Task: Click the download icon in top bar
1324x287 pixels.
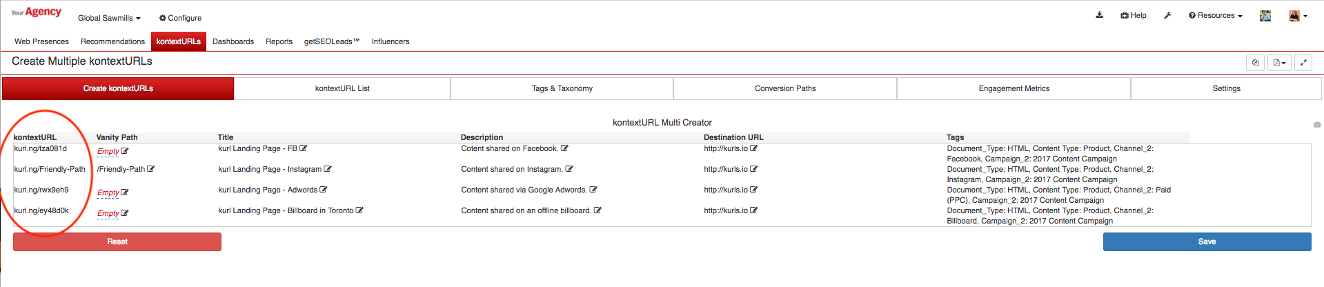Action: [1099, 15]
